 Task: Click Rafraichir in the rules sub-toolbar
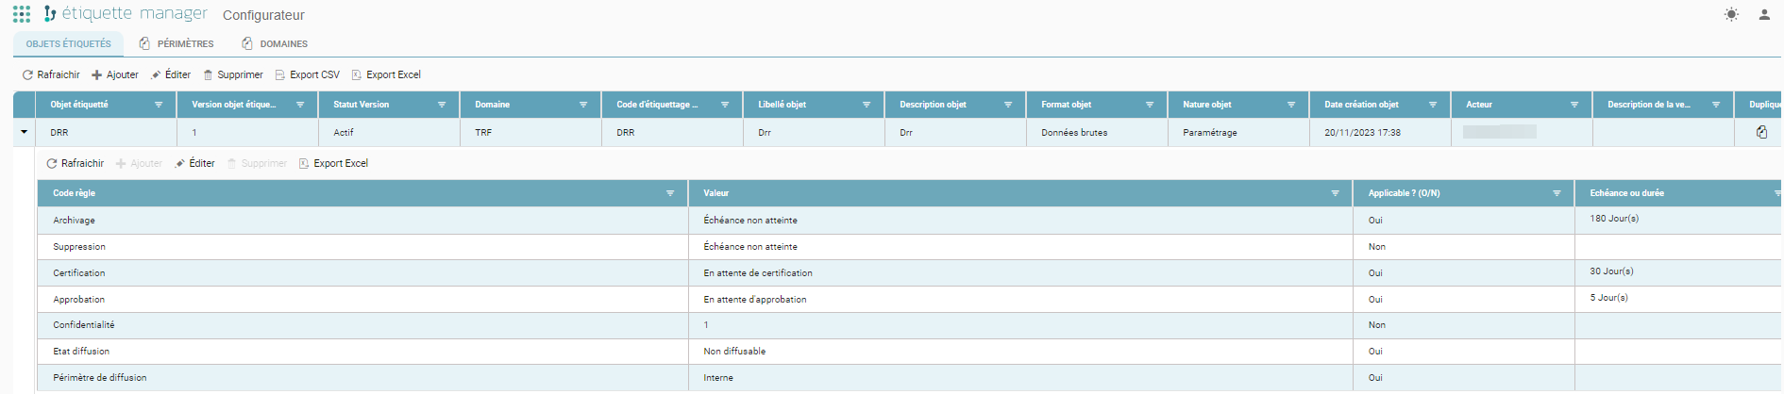click(76, 163)
